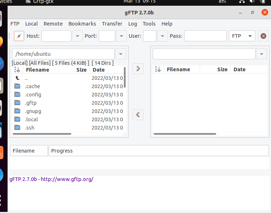Sort remote files by Filename header
The image size is (271, 213).
click(182, 69)
